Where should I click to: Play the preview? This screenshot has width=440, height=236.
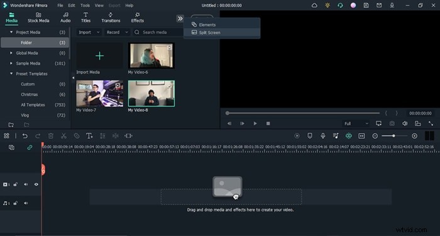255,123
